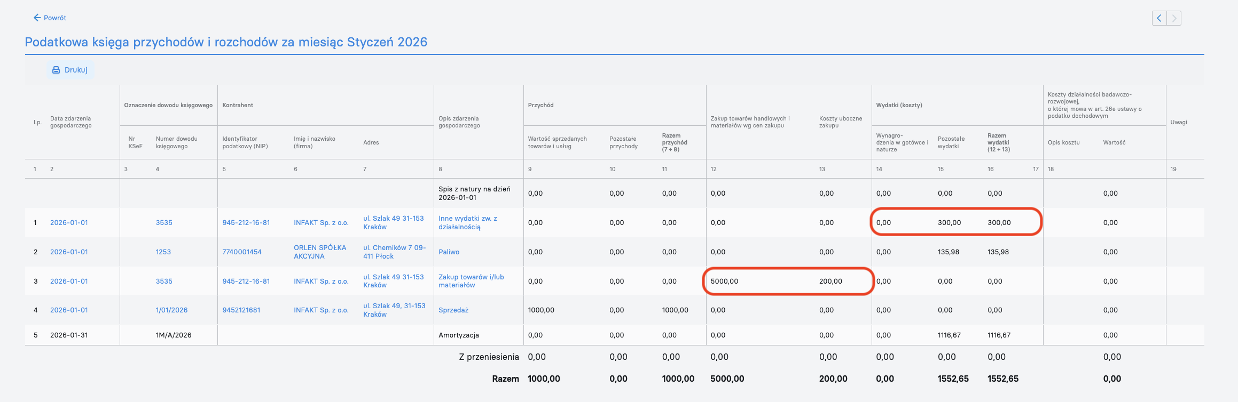Open Zakup towarów i/lub materiałów link
The width and height of the screenshot is (1238, 402).
(471, 281)
